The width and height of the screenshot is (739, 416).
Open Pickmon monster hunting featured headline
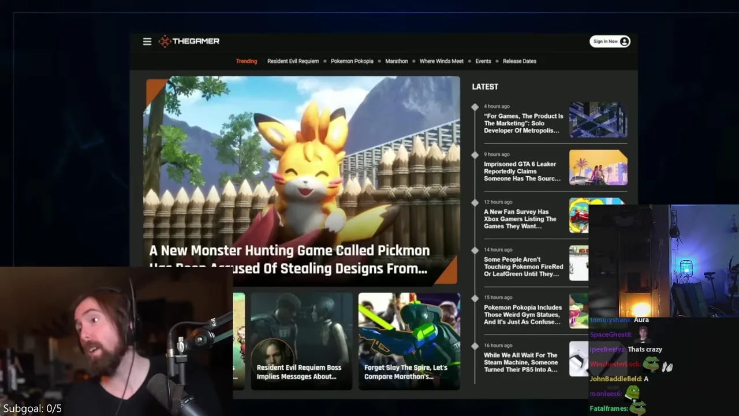tap(289, 259)
